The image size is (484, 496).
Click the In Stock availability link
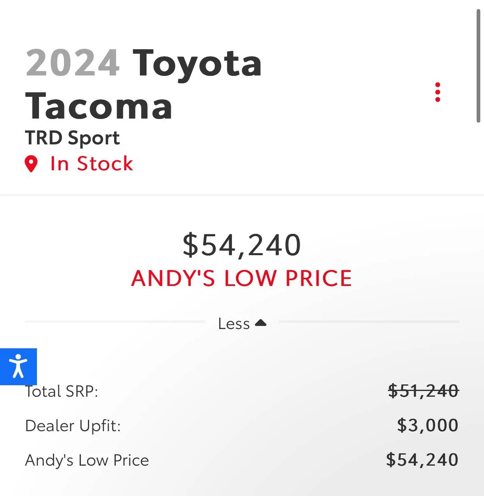click(x=92, y=164)
